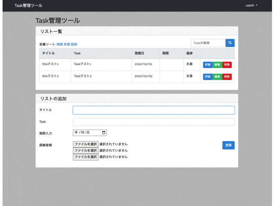Open 詳細 for titleテスト1 row

click(x=208, y=65)
